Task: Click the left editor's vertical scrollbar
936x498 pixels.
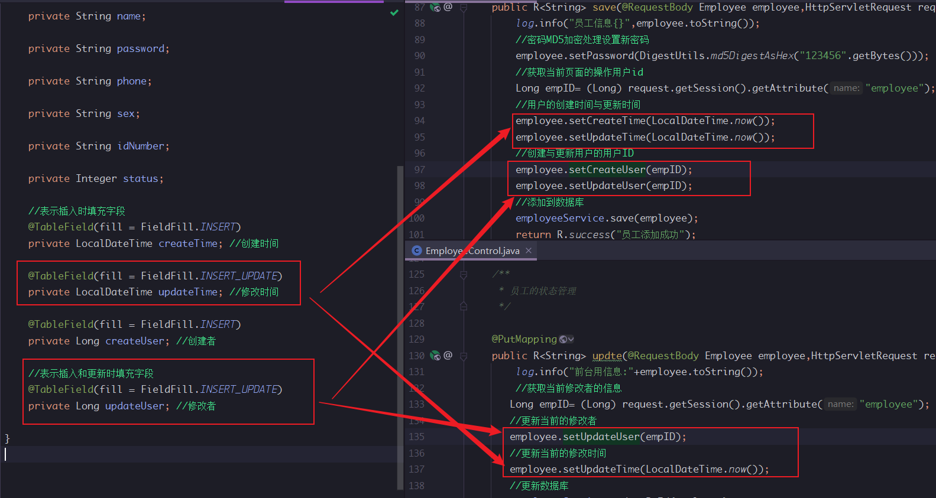Action: [400, 327]
